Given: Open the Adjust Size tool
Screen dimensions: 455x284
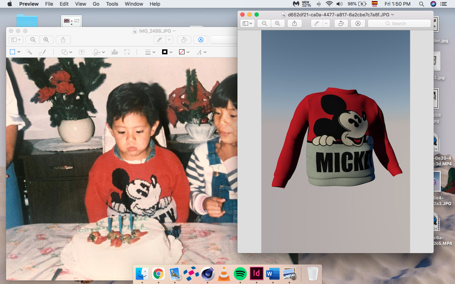Looking at the screenshot, I should pos(127,52).
